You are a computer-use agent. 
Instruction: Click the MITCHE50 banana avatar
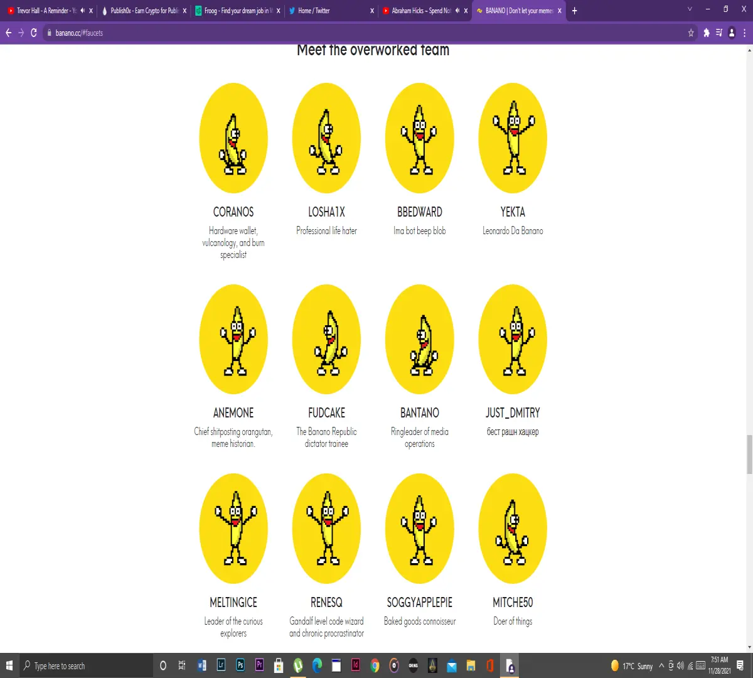tap(513, 529)
